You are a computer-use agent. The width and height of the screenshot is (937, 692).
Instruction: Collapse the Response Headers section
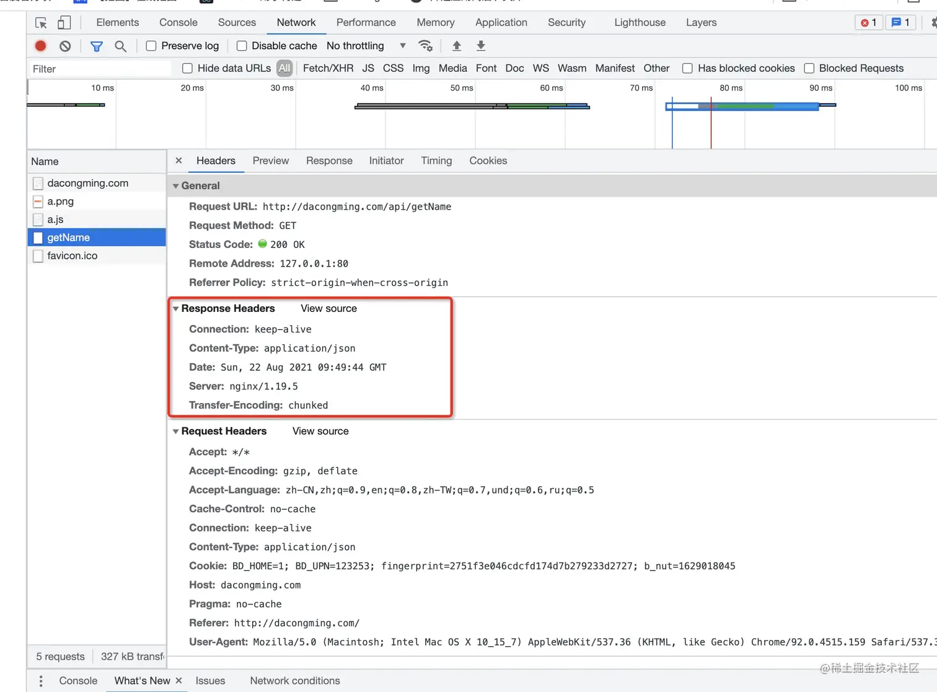176,309
